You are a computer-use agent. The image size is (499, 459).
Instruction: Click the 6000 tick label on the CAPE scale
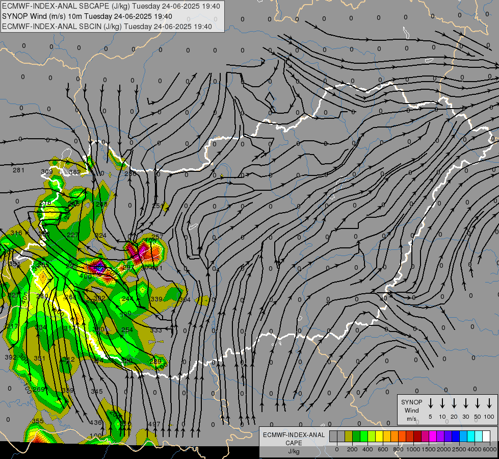(489, 449)
